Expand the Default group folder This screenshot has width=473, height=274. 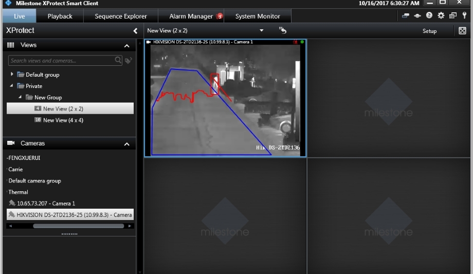[12, 74]
